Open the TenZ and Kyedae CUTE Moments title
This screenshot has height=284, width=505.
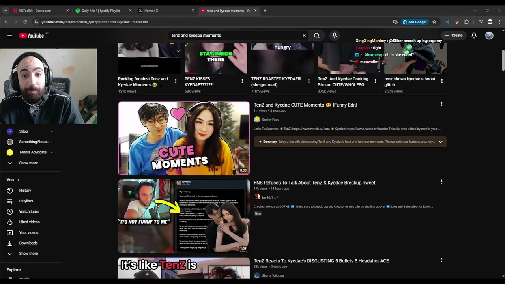pyautogui.click(x=305, y=105)
